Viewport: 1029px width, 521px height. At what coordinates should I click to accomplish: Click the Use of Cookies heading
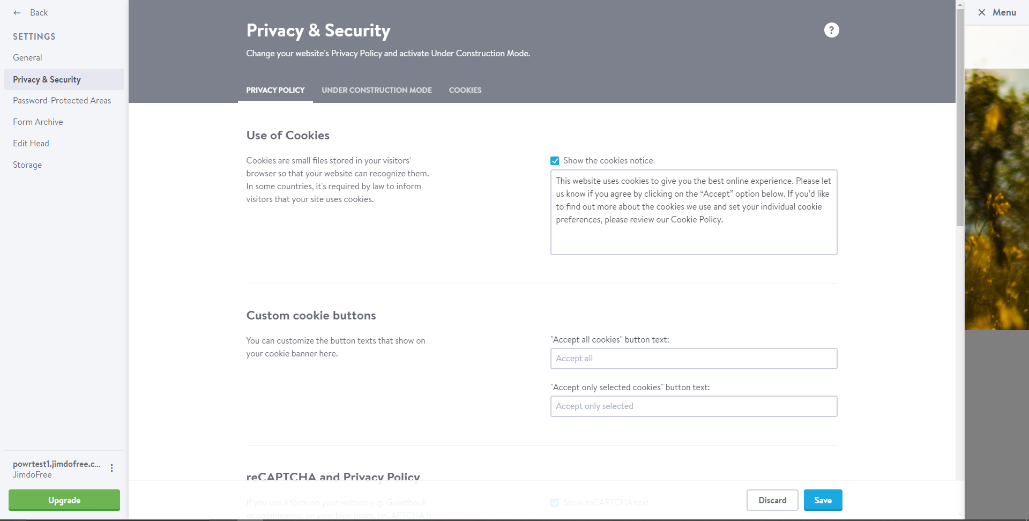click(x=288, y=136)
